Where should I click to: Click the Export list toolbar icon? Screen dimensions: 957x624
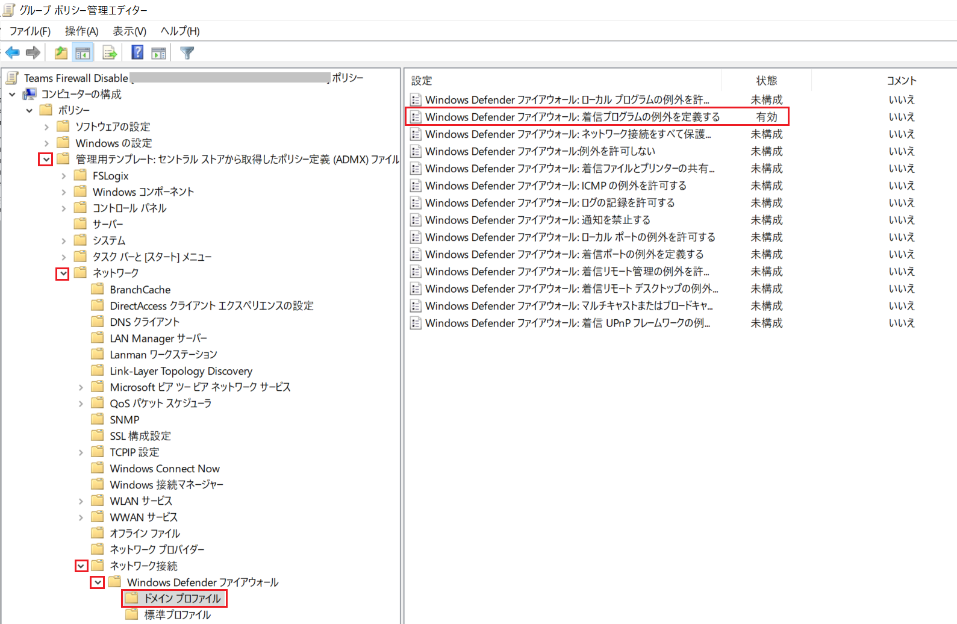tap(110, 53)
